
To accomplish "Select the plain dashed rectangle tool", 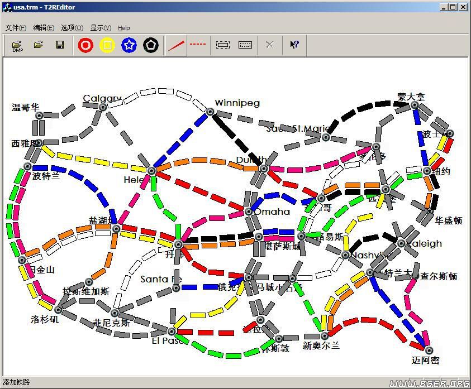I will (245, 45).
